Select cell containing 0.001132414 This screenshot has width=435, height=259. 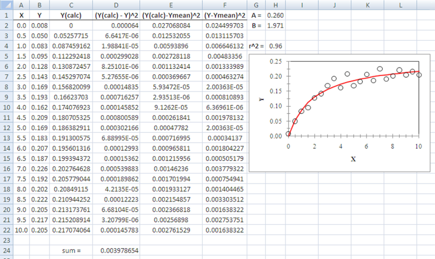click(171, 66)
